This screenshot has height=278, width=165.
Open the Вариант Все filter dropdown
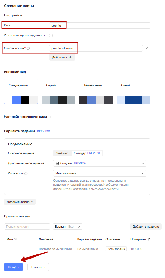tap(68, 227)
